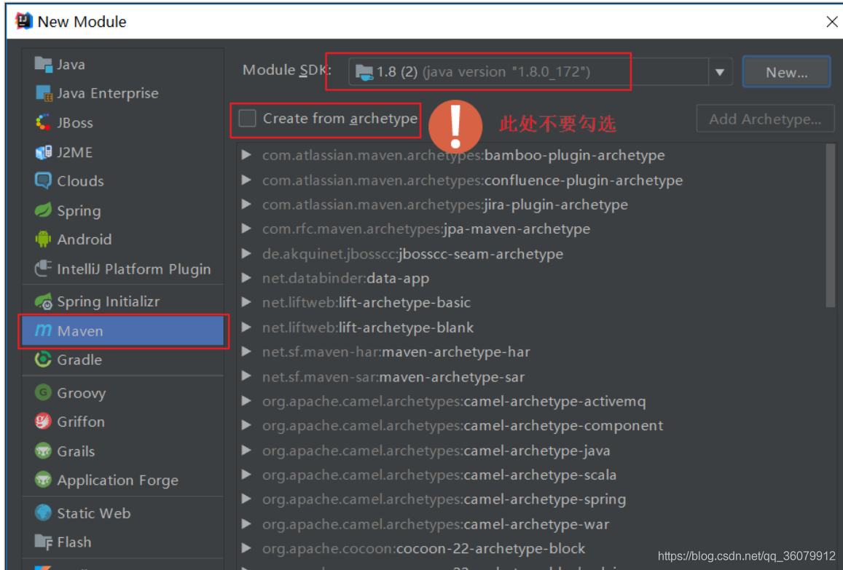The height and width of the screenshot is (570, 843).
Task: Expand lift-archetype-basic entry
Action: point(246,302)
